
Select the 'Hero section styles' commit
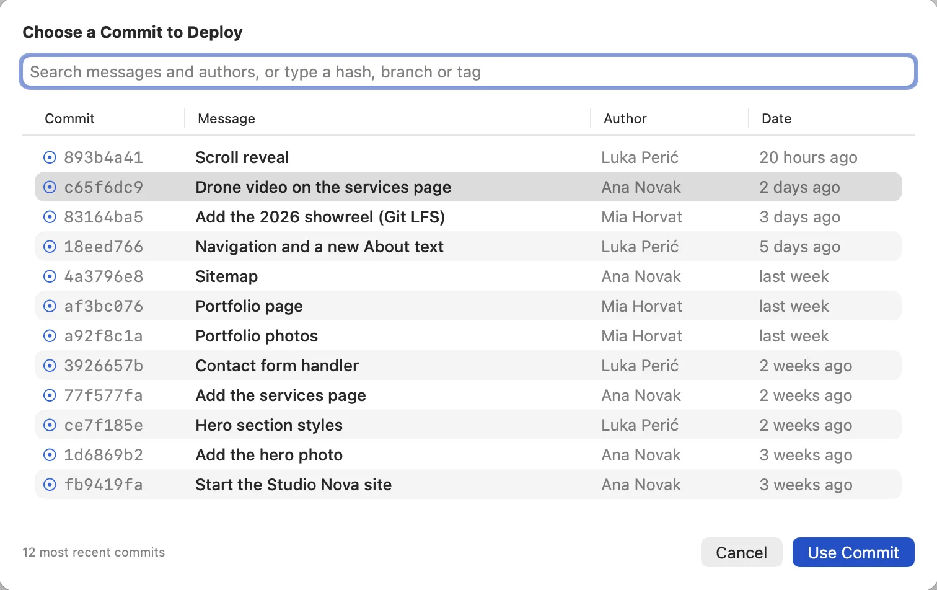coord(269,425)
